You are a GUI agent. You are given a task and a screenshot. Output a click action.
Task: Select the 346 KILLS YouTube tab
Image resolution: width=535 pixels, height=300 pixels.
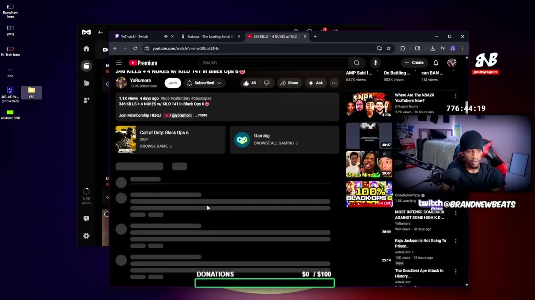275,37
